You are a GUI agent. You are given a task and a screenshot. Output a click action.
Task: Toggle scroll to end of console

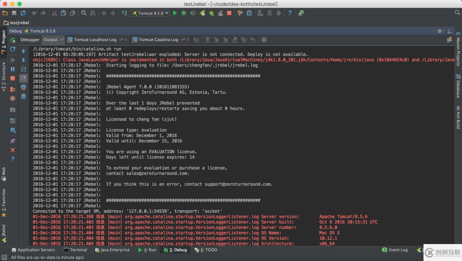pyautogui.click(x=23, y=79)
